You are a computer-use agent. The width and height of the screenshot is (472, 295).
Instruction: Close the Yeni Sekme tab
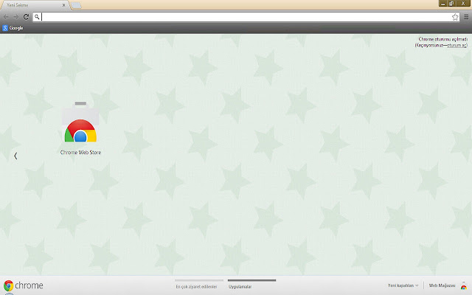click(x=64, y=5)
